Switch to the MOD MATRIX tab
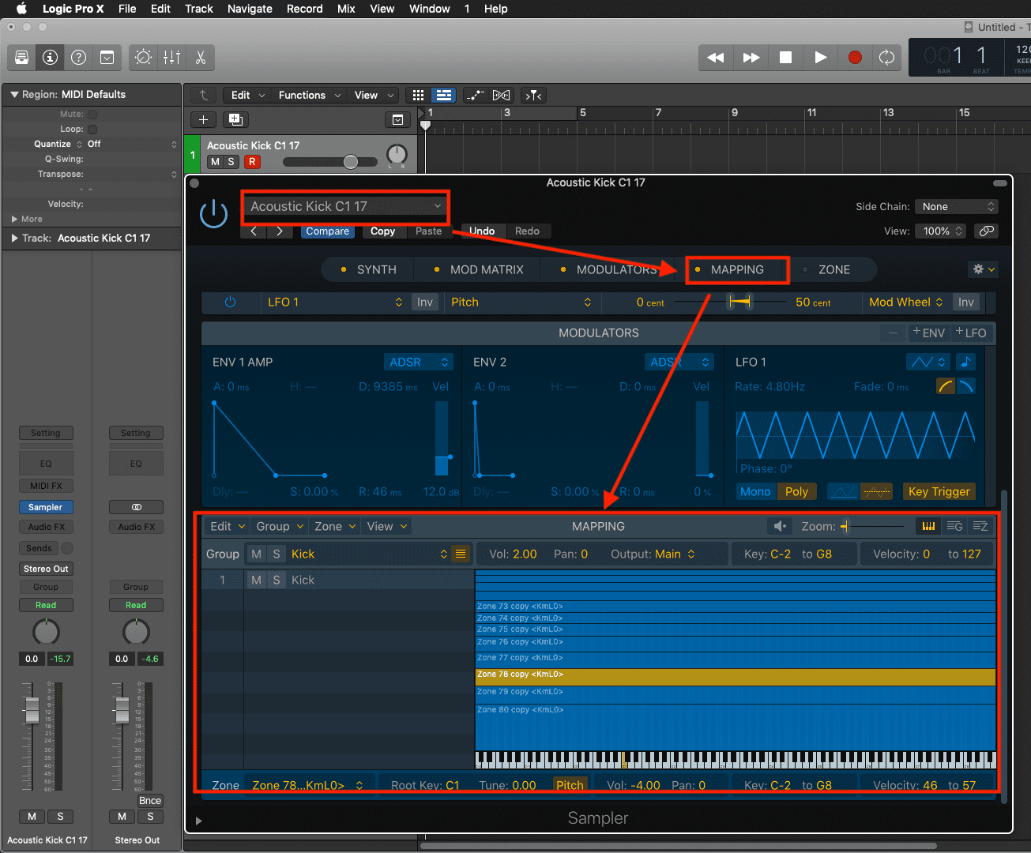Image resolution: width=1031 pixels, height=853 pixels. pyautogui.click(x=479, y=269)
